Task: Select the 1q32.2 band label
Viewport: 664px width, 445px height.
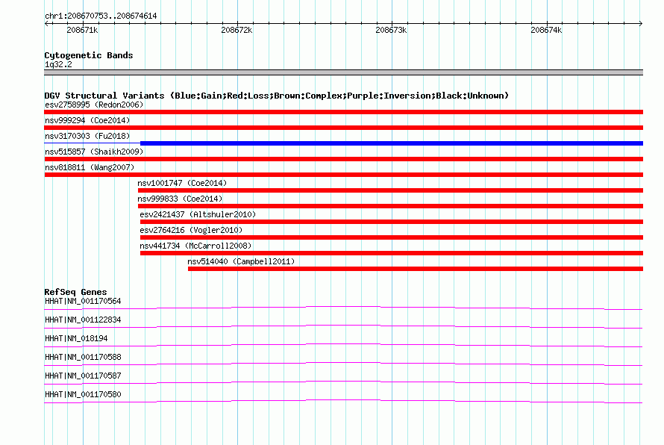Action: (x=58, y=64)
